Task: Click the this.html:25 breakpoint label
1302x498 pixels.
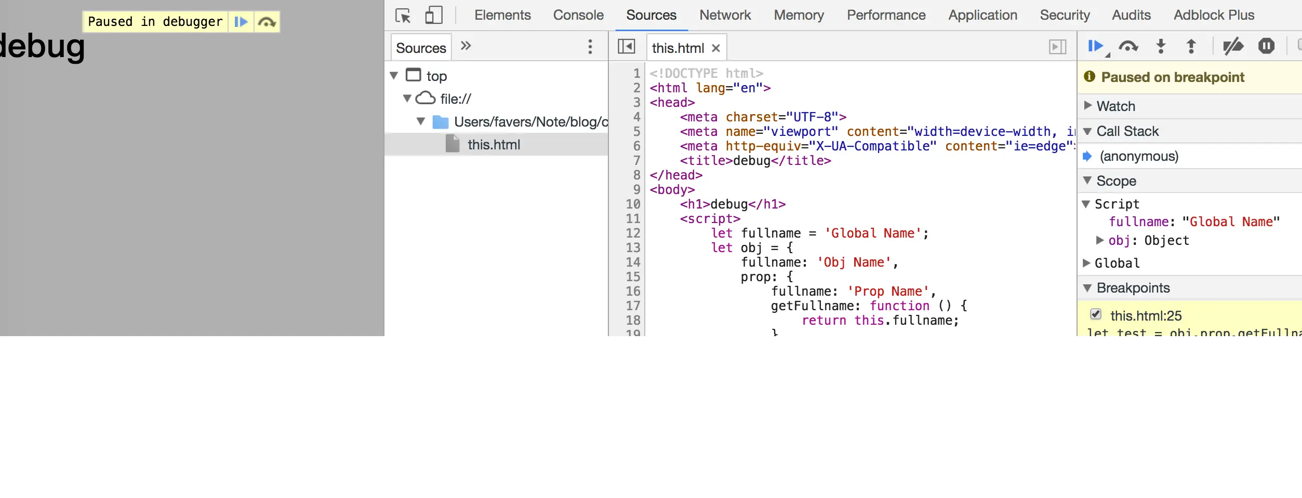Action: point(1146,315)
